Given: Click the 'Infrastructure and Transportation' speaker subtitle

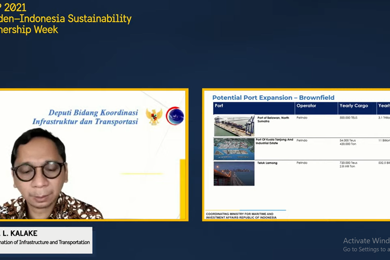Looking at the screenshot, I should coord(55,242).
